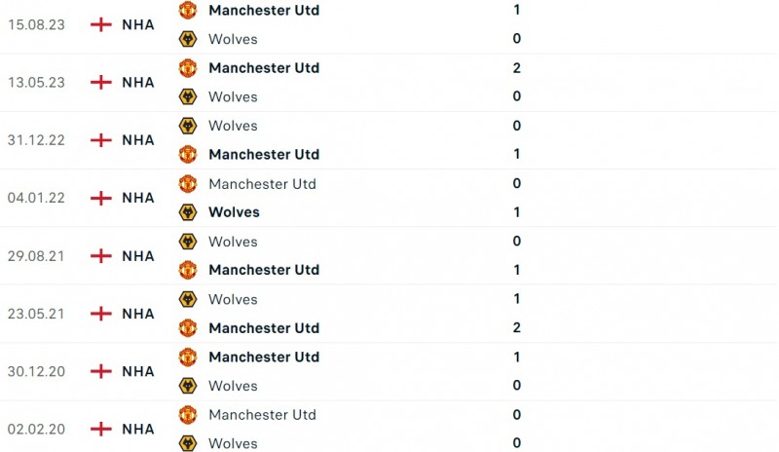Click Manchester Utd crest in 29.08.21 match
779x452 pixels.
coord(188,270)
